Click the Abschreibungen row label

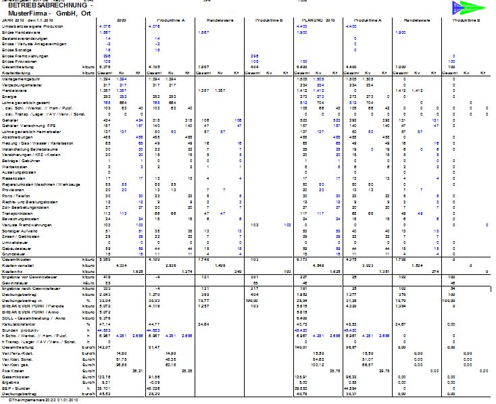tap(16, 138)
